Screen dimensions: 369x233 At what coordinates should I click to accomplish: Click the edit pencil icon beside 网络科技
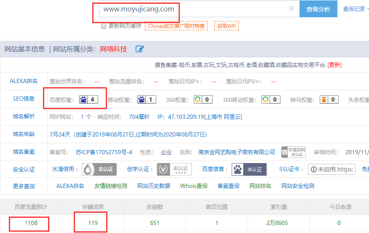tap(140, 49)
